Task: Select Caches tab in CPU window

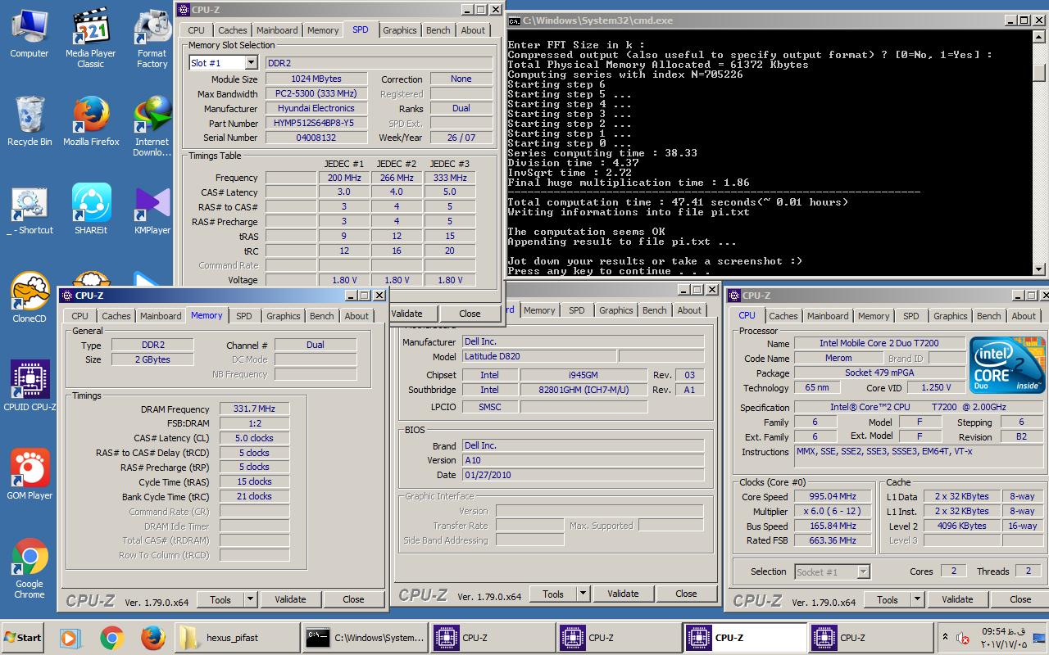Action: coord(783,316)
